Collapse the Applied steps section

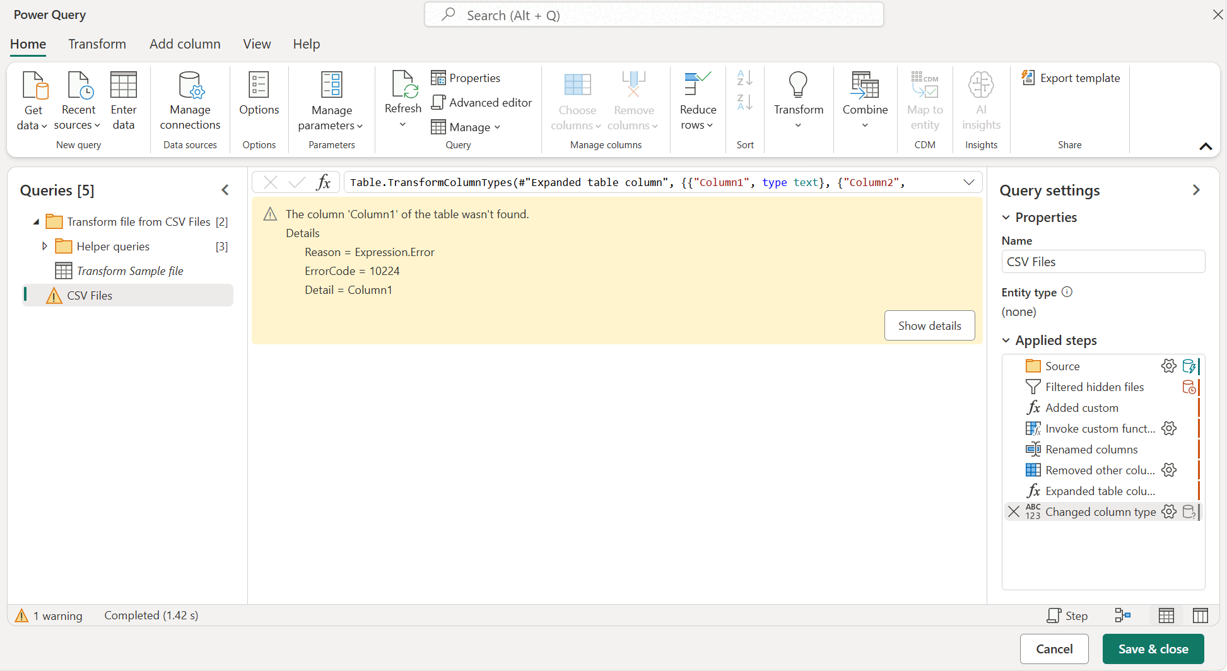pyautogui.click(x=1006, y=341)
